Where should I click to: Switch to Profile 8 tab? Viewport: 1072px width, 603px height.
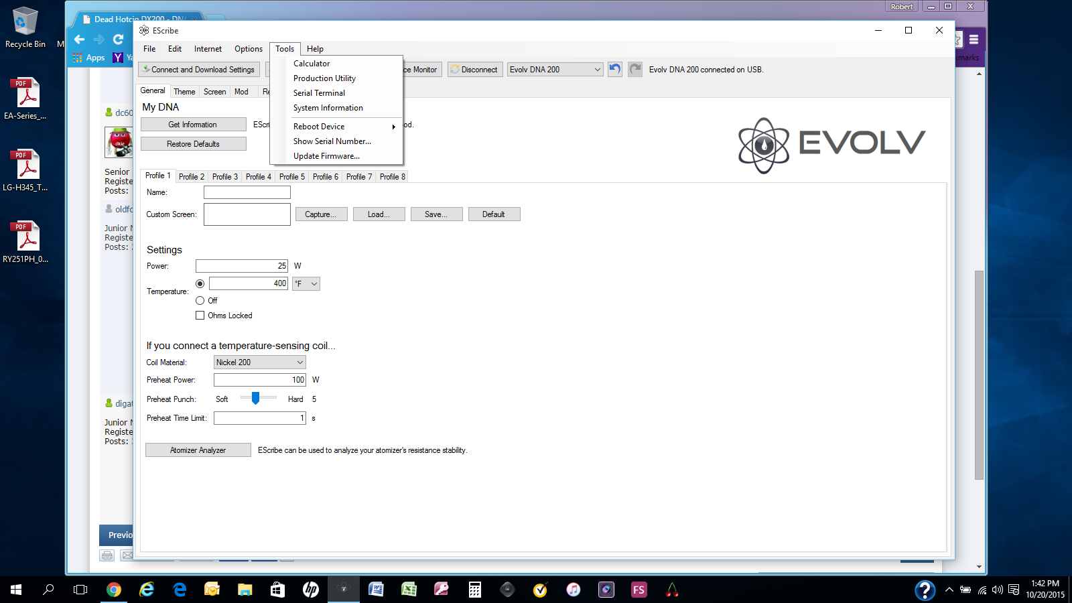point(393,177)
